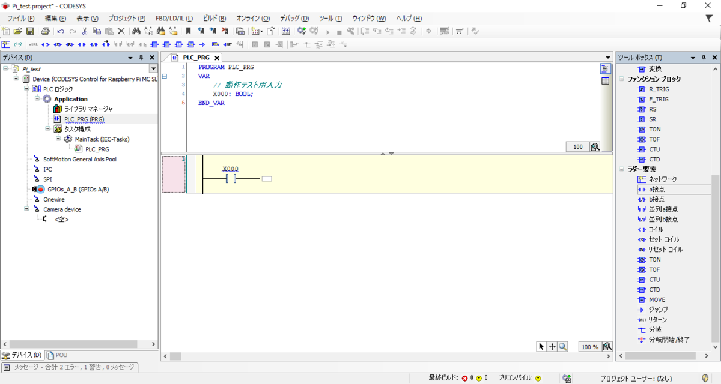Open Find with the binoculars icon

[x=136, y=31]
